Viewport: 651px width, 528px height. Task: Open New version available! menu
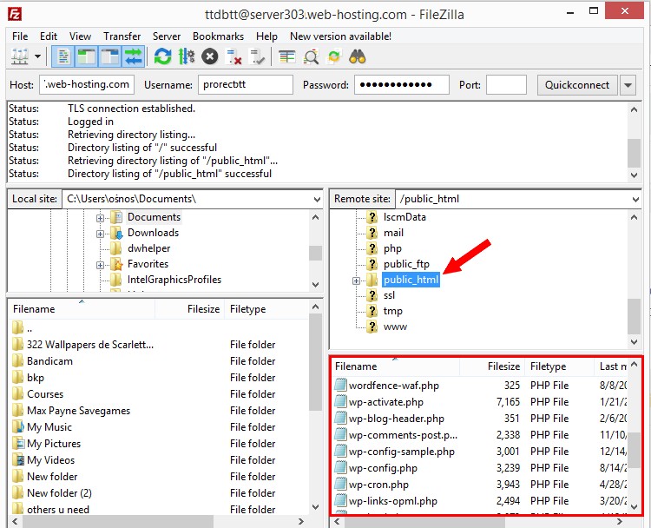point(340,36)
